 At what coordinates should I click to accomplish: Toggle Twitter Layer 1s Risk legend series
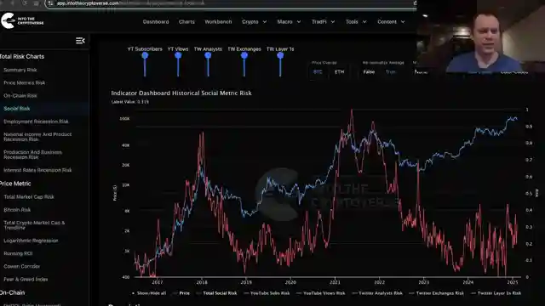click(x=496, y=293)
